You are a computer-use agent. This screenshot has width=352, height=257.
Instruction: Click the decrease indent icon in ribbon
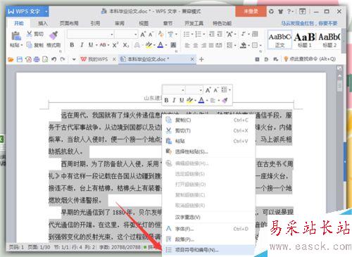212,34
